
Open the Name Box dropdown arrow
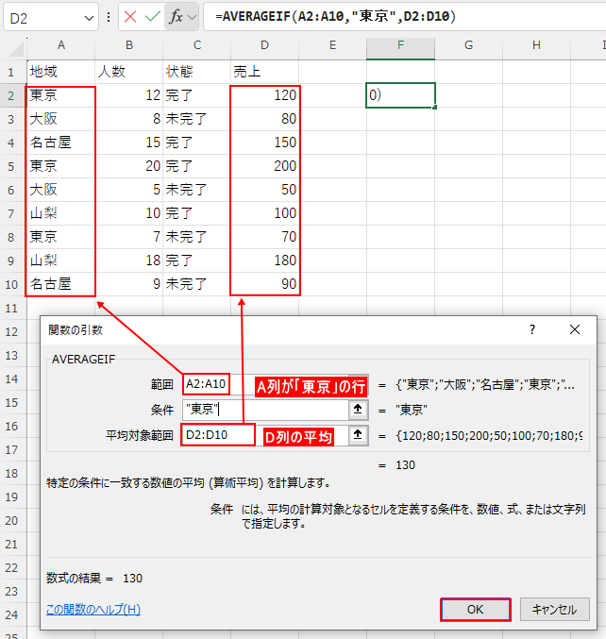point(88,17)
